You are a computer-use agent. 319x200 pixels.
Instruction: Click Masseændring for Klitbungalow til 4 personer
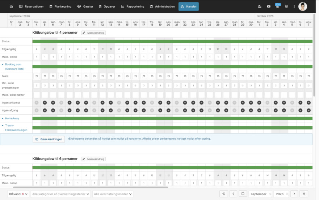point(93,33)
